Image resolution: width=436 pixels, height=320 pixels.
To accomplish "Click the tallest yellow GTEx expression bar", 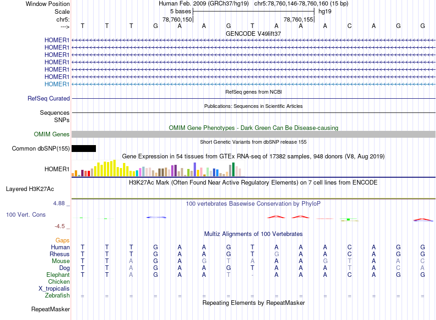I will point(114,168).
